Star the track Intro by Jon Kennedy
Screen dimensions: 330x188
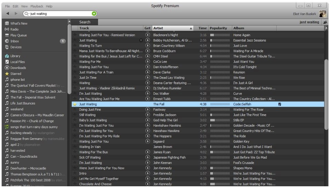point(75,173)
